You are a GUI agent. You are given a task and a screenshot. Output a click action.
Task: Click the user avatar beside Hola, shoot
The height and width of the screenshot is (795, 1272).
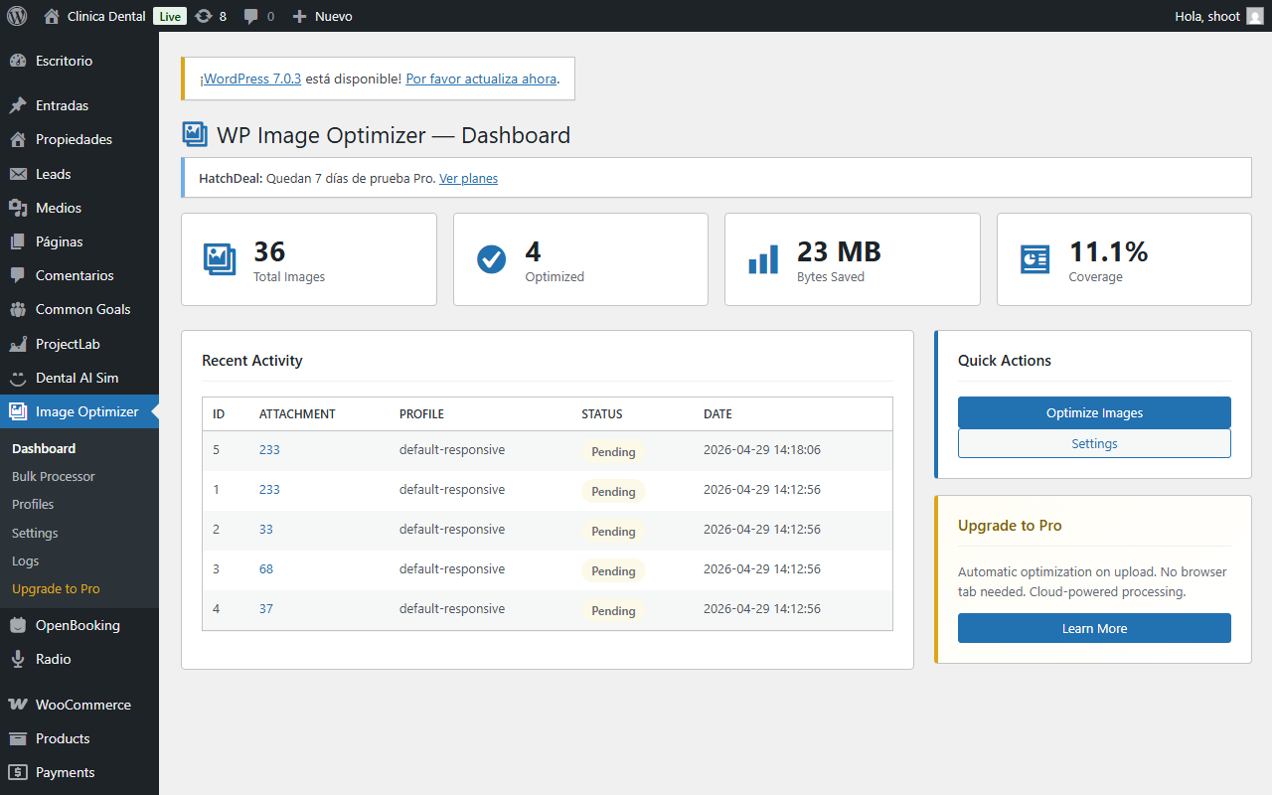(x=1255, y=16)
